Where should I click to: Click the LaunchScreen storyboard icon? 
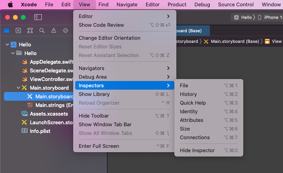pyautogui.click(x=24, y=122)
